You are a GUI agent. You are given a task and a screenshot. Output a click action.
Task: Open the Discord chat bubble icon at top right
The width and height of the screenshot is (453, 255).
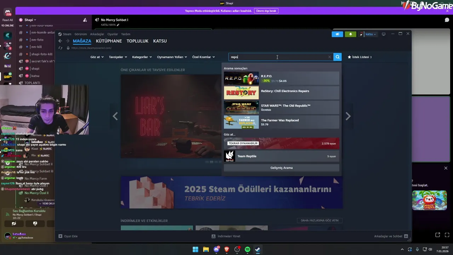447,20
